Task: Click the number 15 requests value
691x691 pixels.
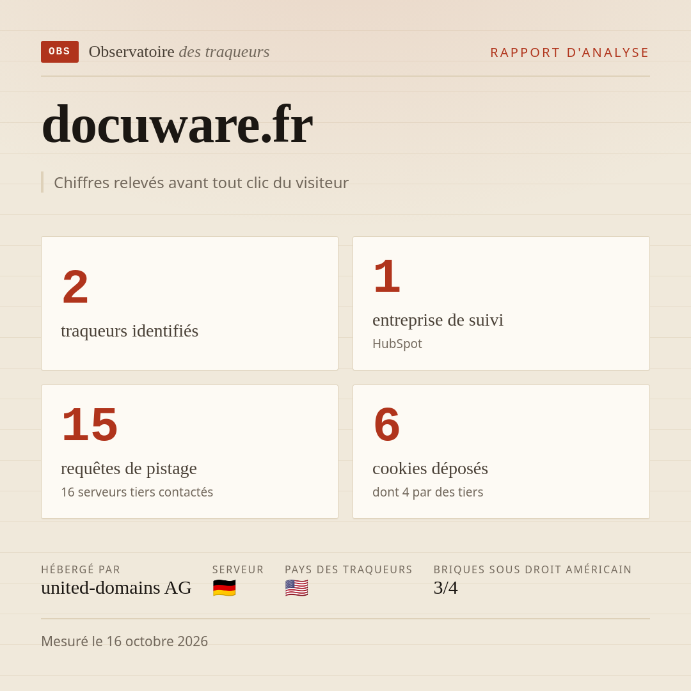Action: pos(90,425)
